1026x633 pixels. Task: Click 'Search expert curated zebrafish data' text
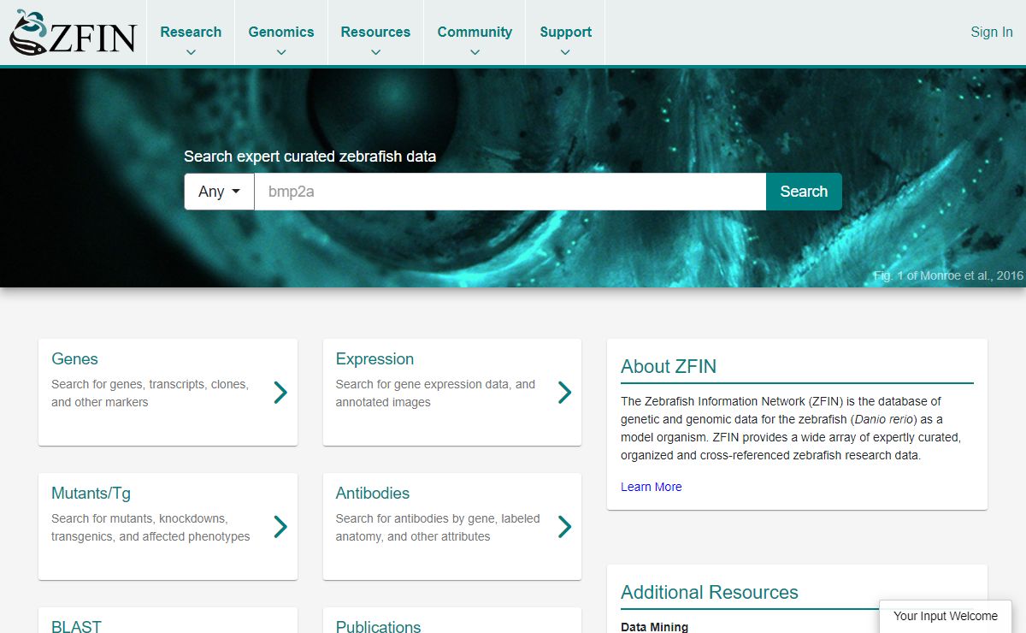click(310, 157)
